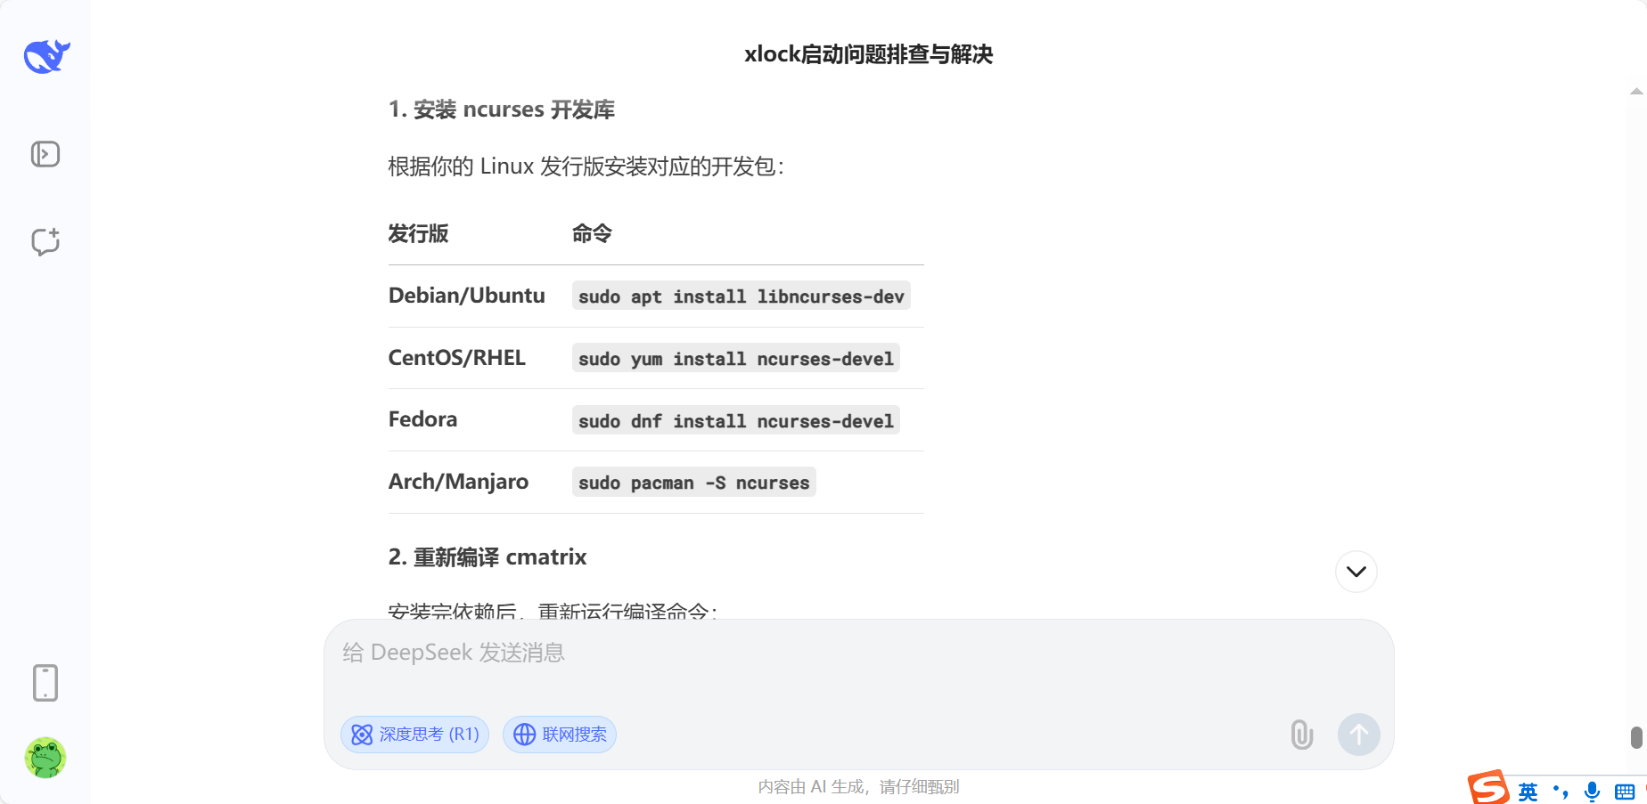Click the IME punctuation mode icon
Viewport: 1647px width, 804px height.
click(x=1560, y=792)
